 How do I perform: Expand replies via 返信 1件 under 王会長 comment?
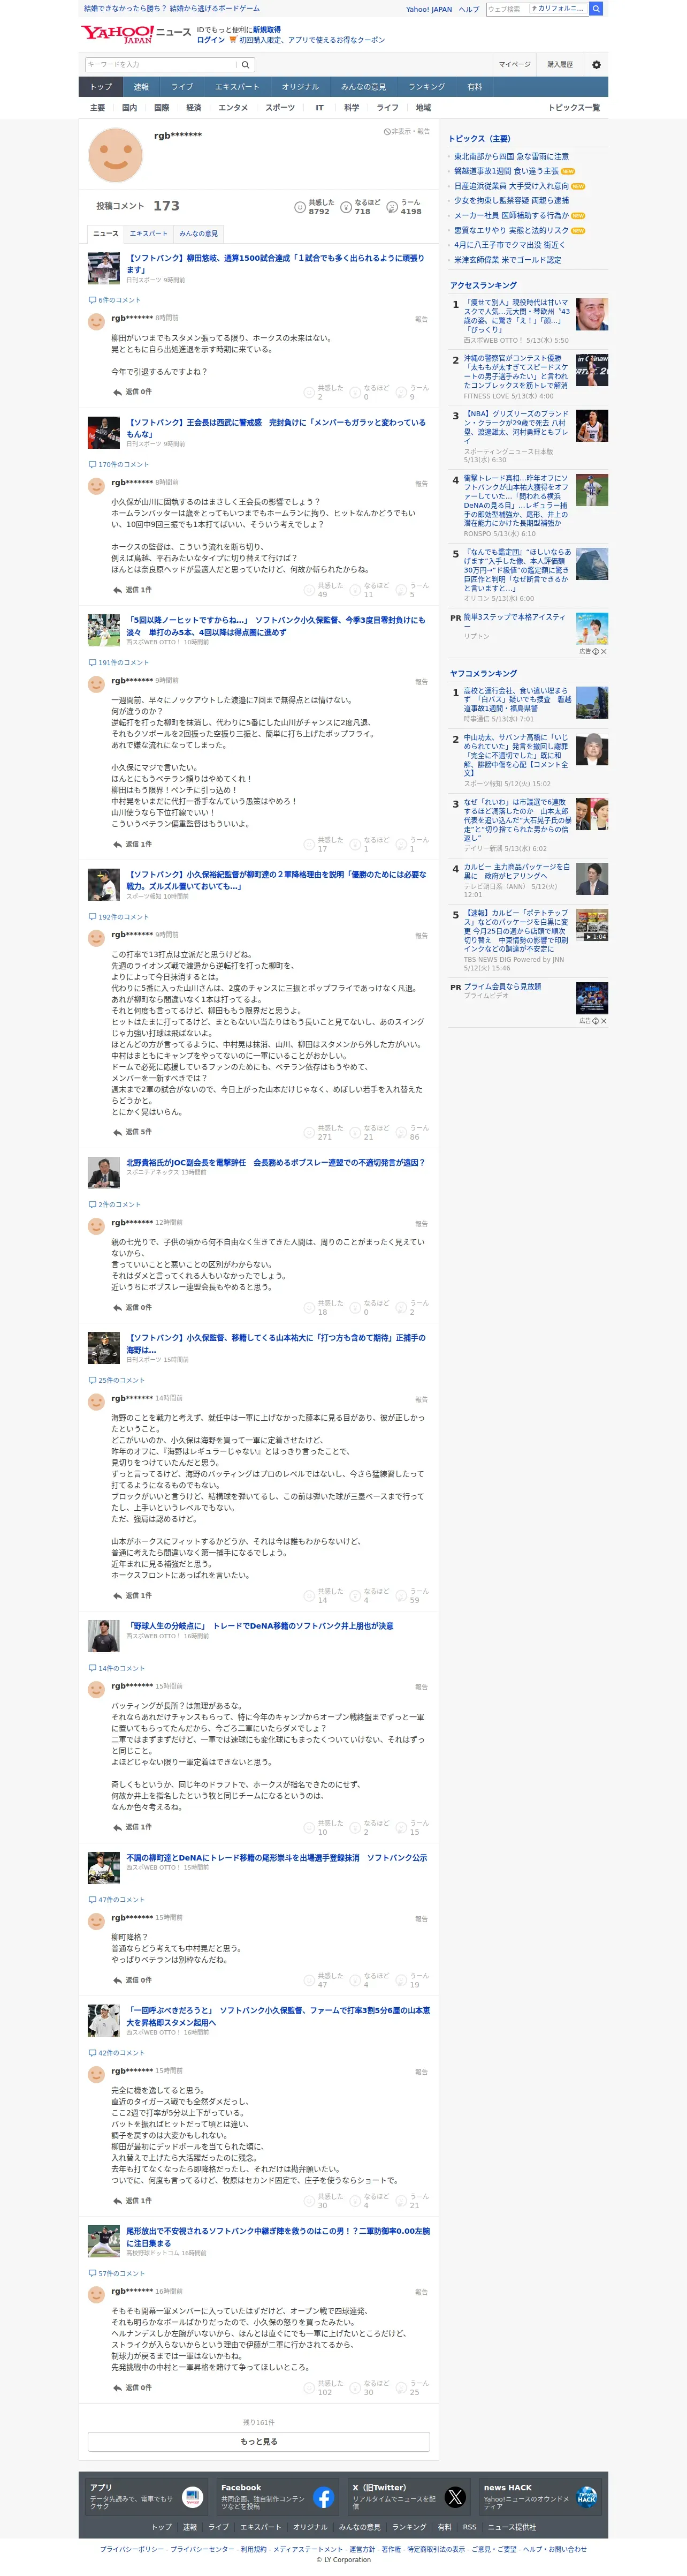point(132,590)
